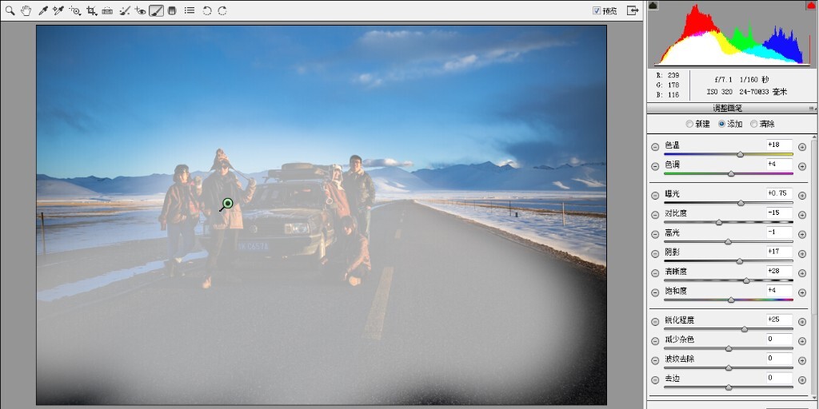The height and width of the screenshot is (409, 819).
Task: Increase 色温 with its plus button
Action: point(802,147)
